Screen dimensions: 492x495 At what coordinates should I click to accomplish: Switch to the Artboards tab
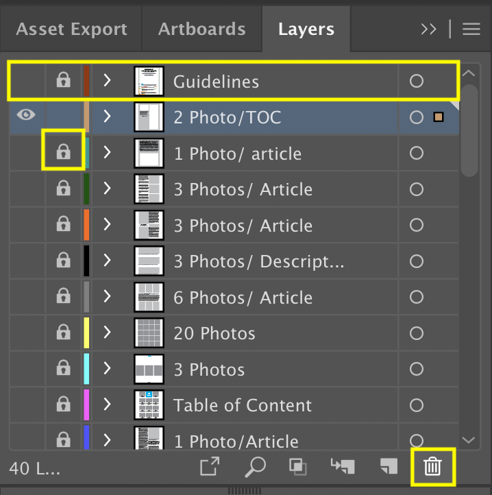(201, 29)
